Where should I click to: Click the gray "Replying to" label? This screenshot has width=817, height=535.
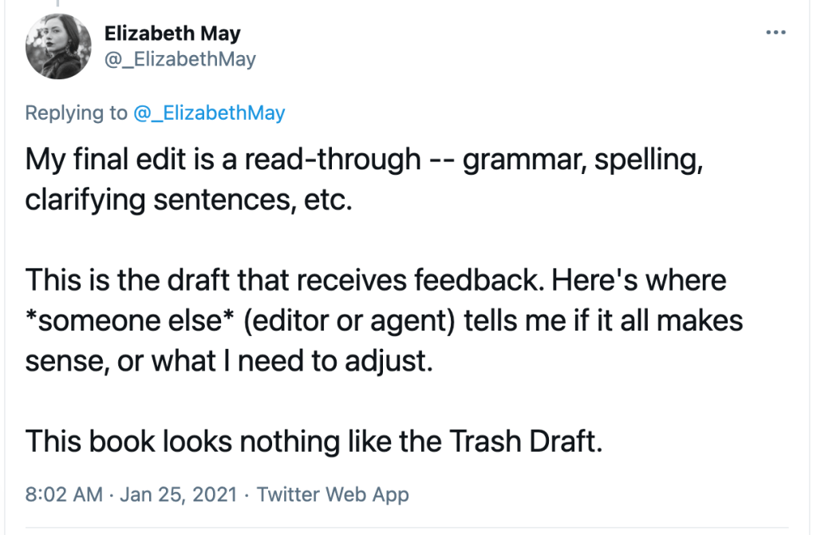coord(76,113)
